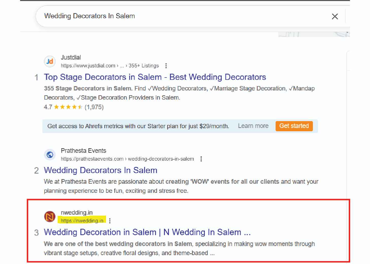Click inside the search input field
This screenshot has width=370, height=264.
178,16
